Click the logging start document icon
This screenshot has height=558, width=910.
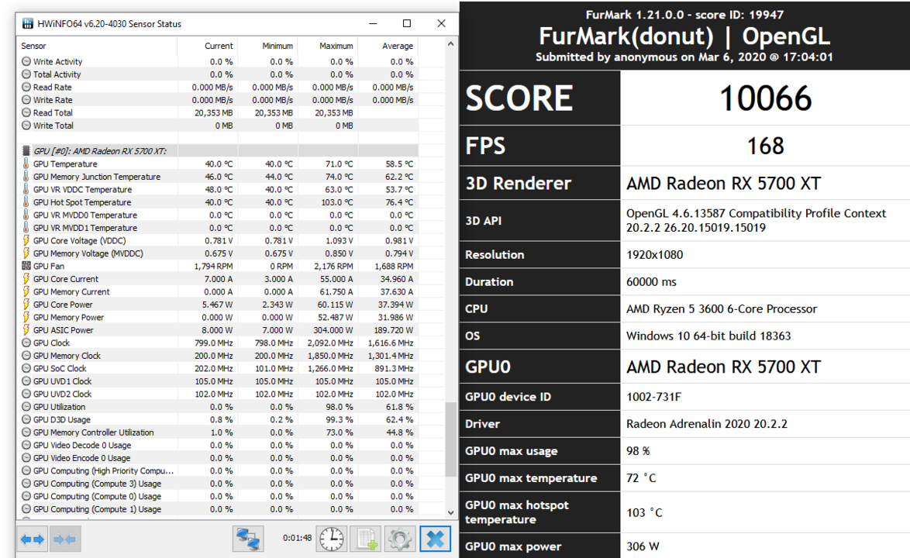coord(366,539)
